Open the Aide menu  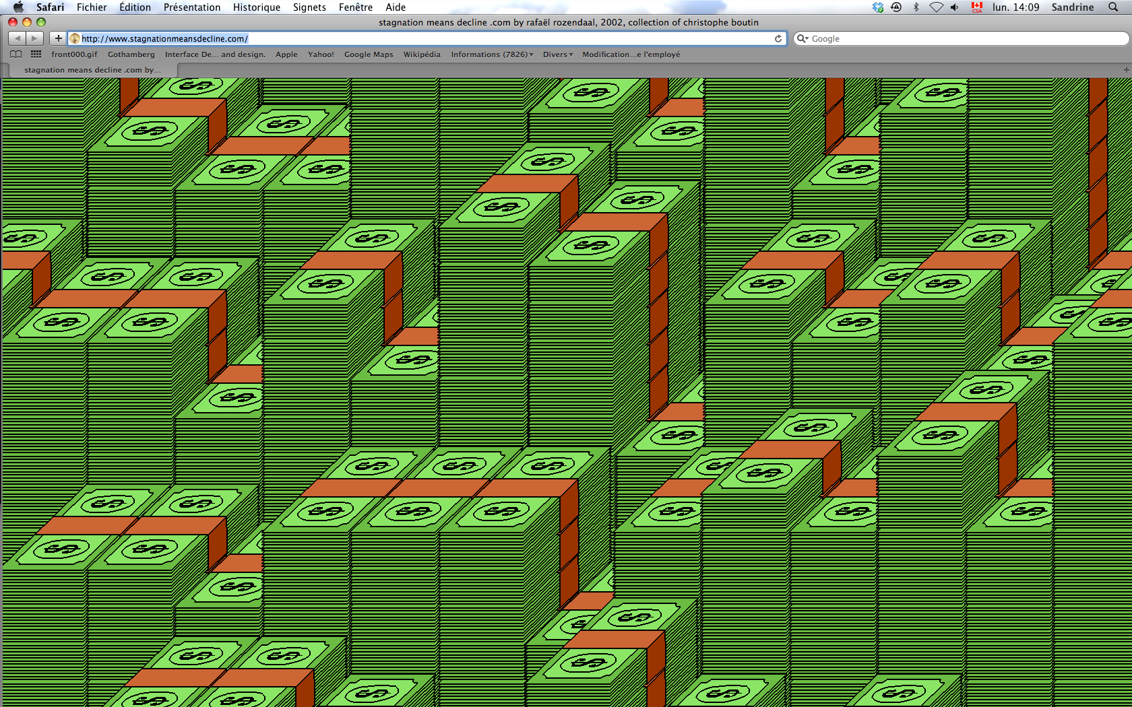[396, 7]
